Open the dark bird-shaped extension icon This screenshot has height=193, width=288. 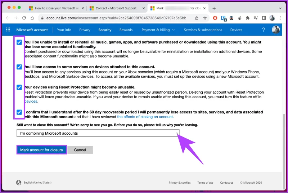pyautogui.click(x=239, y=18)
